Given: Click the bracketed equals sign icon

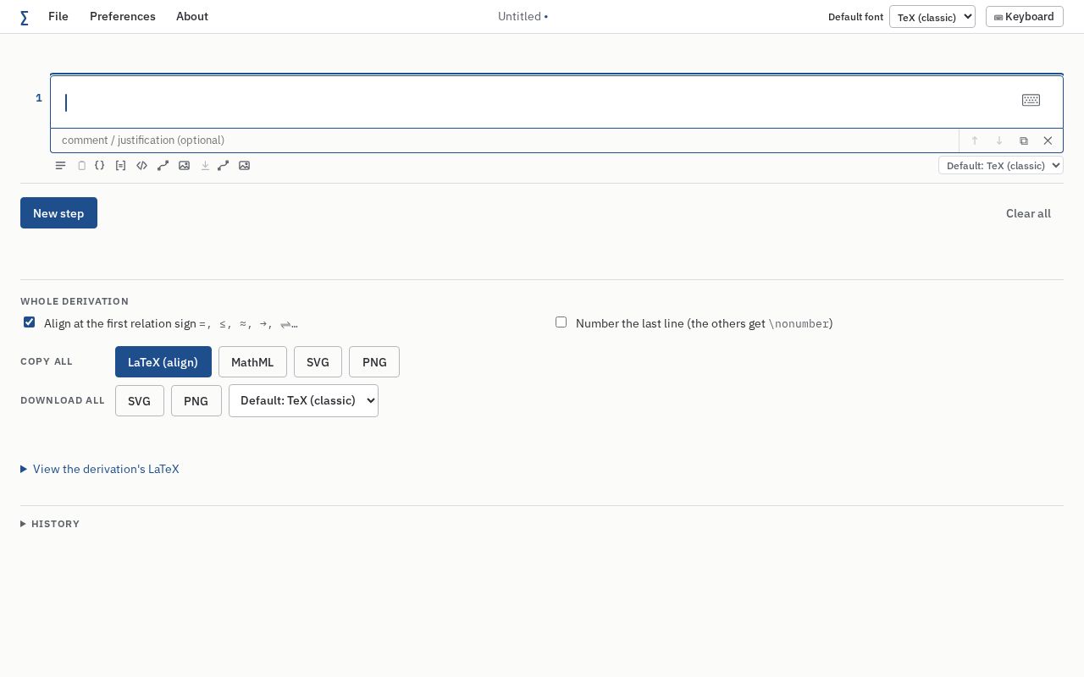Looking at the screenshot, I should pos(121,166).
